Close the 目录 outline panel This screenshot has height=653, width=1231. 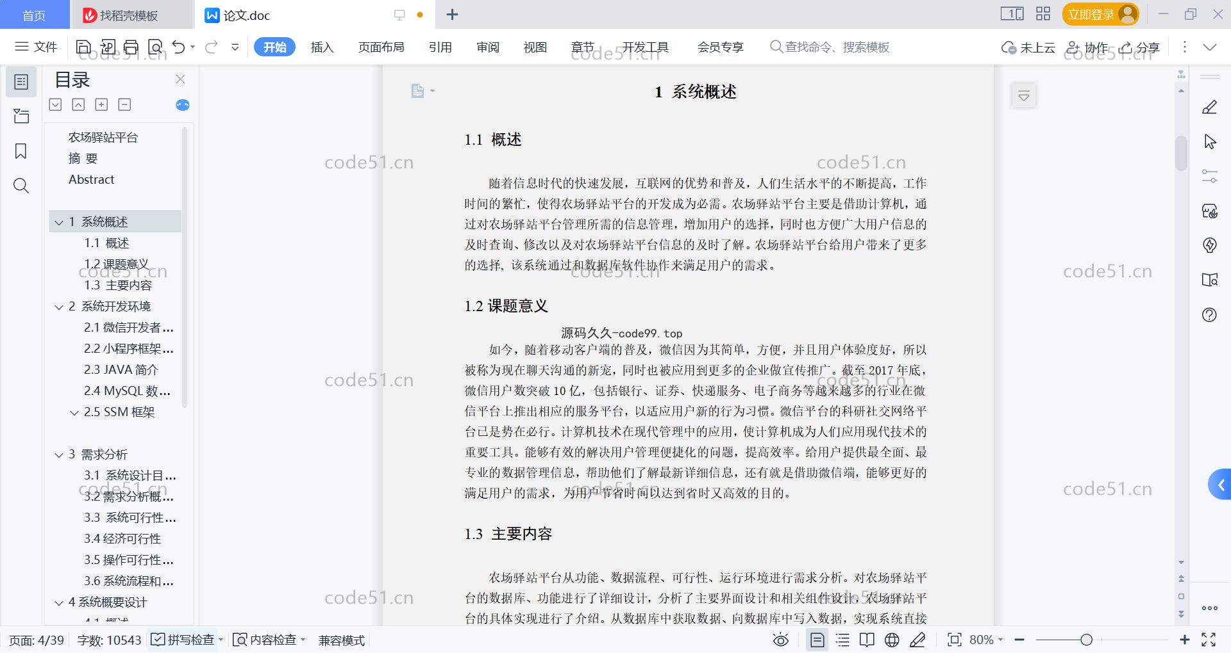pos(181,79)
